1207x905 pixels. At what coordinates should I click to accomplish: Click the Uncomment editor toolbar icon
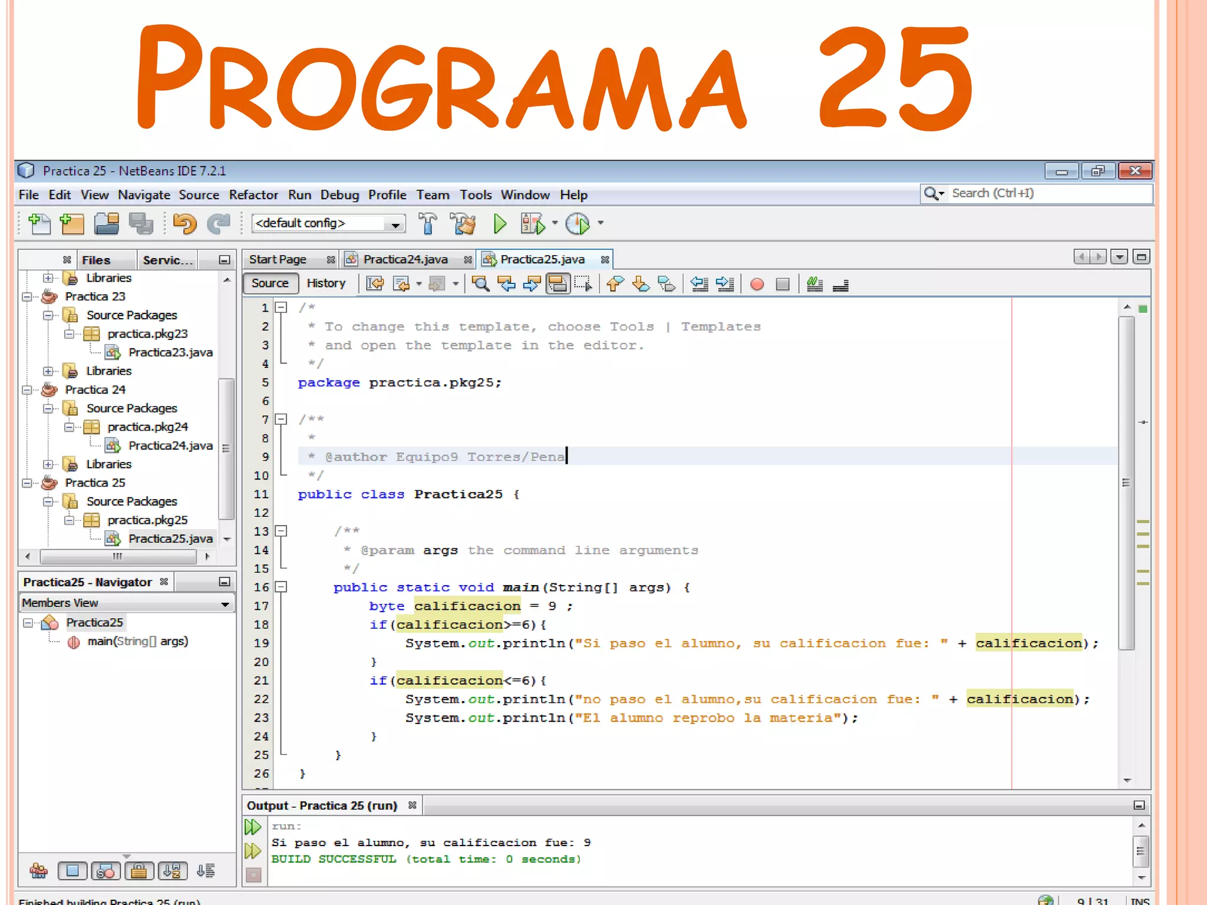pyautogui.click(x=840, y=285)
